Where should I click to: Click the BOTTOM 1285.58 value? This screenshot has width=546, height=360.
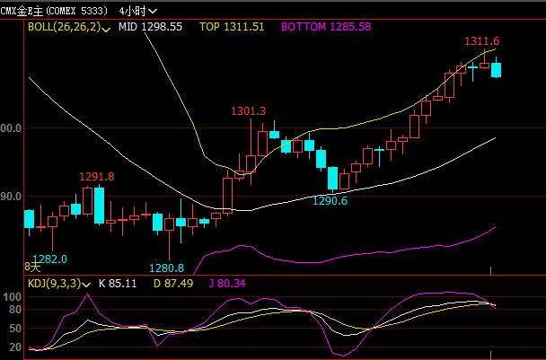click(326, 27)
